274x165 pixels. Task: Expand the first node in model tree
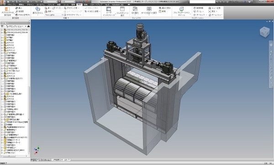[2, 30]
